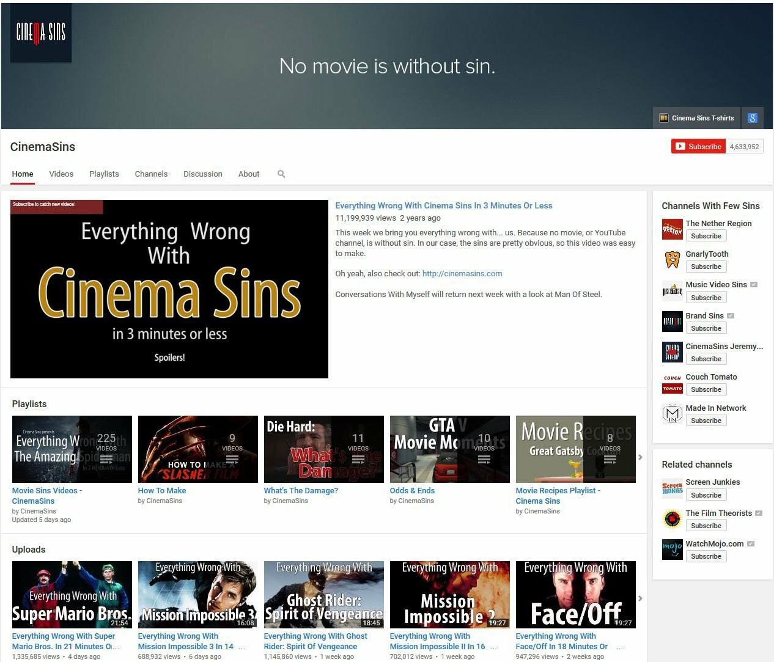Viewport: 774px width, 662px height.
Task: Open The Nether Region channel avatar
Action: click(x=673, y=230)
